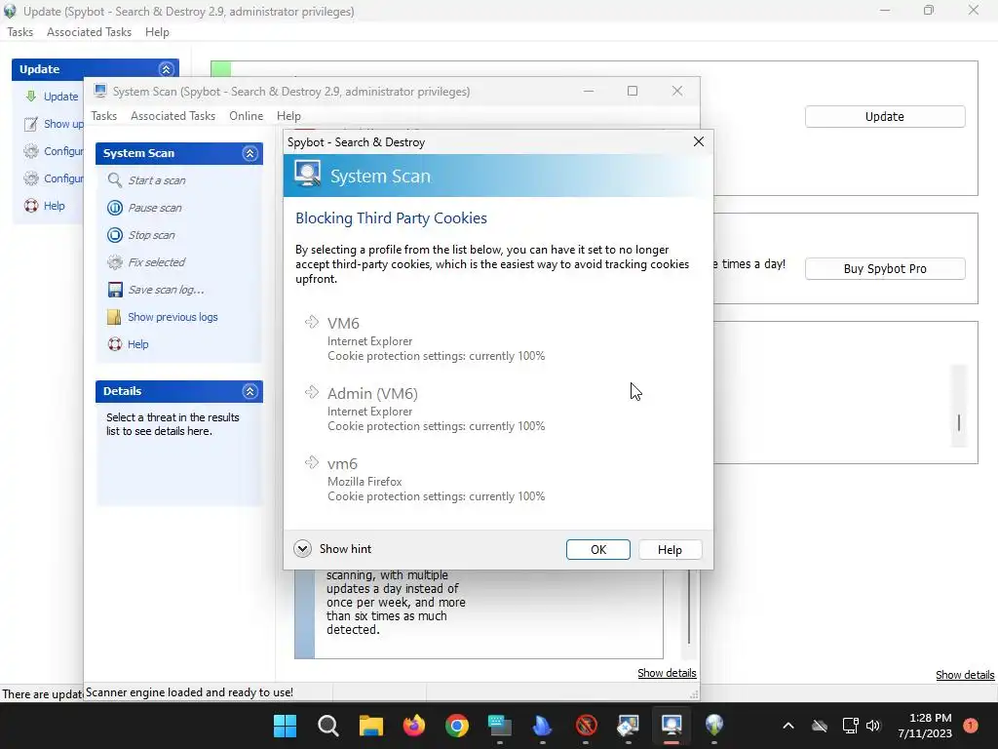Click the network icon in system tray
Image resolution: width=998 pixels, height=749 pixels.
click(850, 726)
